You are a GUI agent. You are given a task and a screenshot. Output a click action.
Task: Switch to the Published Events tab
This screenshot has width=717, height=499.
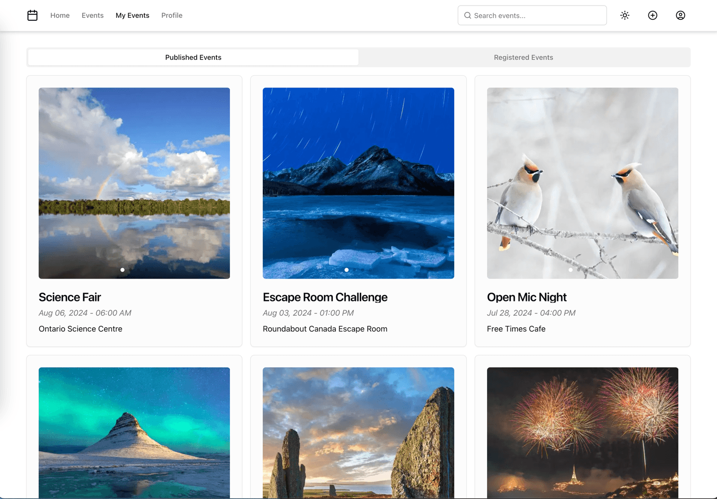point(193,57)
